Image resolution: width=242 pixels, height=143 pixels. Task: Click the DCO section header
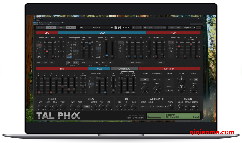pyautogui.click(x=102, y=33)
